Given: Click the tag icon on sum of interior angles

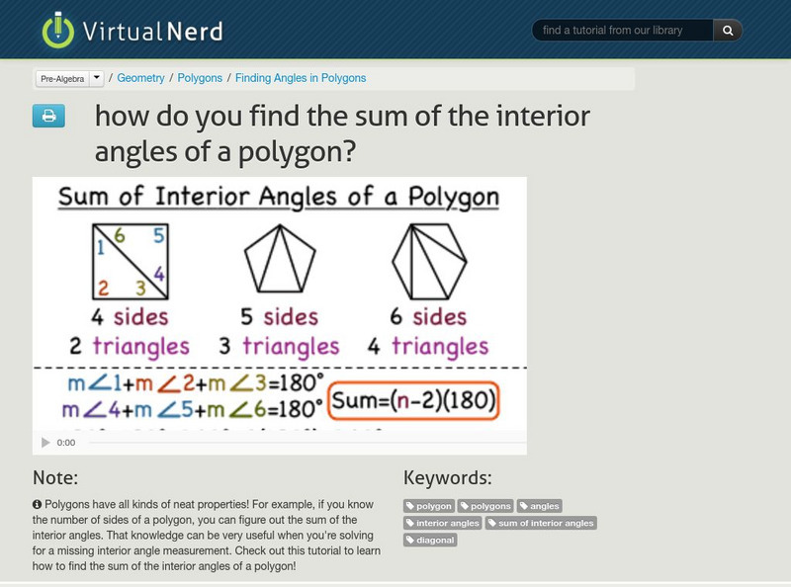Looking at the screenshot, I should click(x=491, y=523).
